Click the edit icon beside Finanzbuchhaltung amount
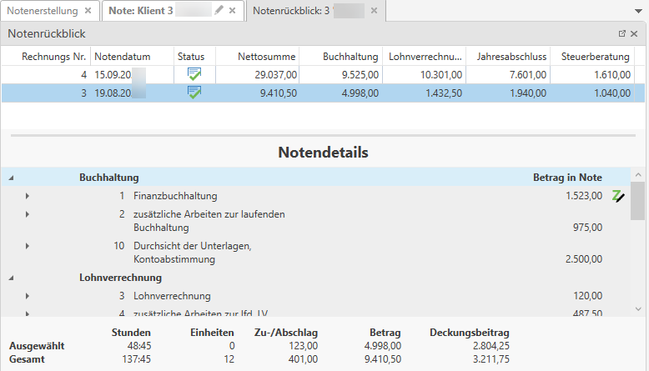649x371 pixels. tap(618, 196)
